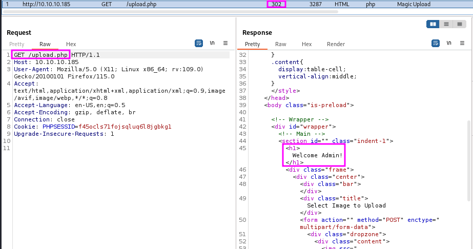Viewport: 473px width, 249px height.
Task: Click /upload.php URL cell in history row
Action: 141,4
